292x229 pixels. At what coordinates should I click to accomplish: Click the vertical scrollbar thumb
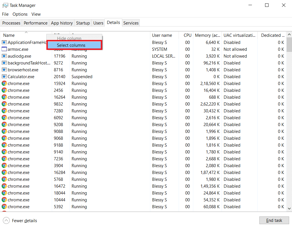[289, 44]
